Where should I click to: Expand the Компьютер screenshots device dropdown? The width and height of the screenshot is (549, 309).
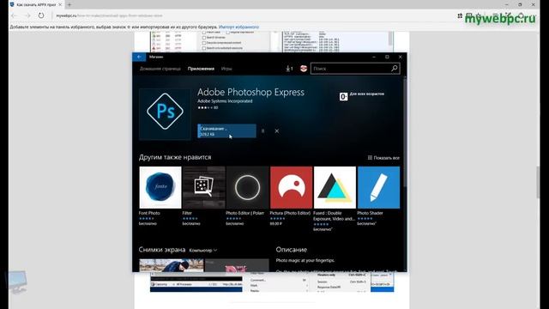pos(203,250)
